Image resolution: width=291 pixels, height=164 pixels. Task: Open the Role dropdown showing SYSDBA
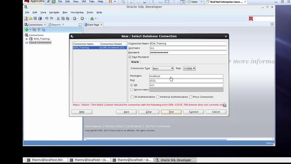pos(189,68)
